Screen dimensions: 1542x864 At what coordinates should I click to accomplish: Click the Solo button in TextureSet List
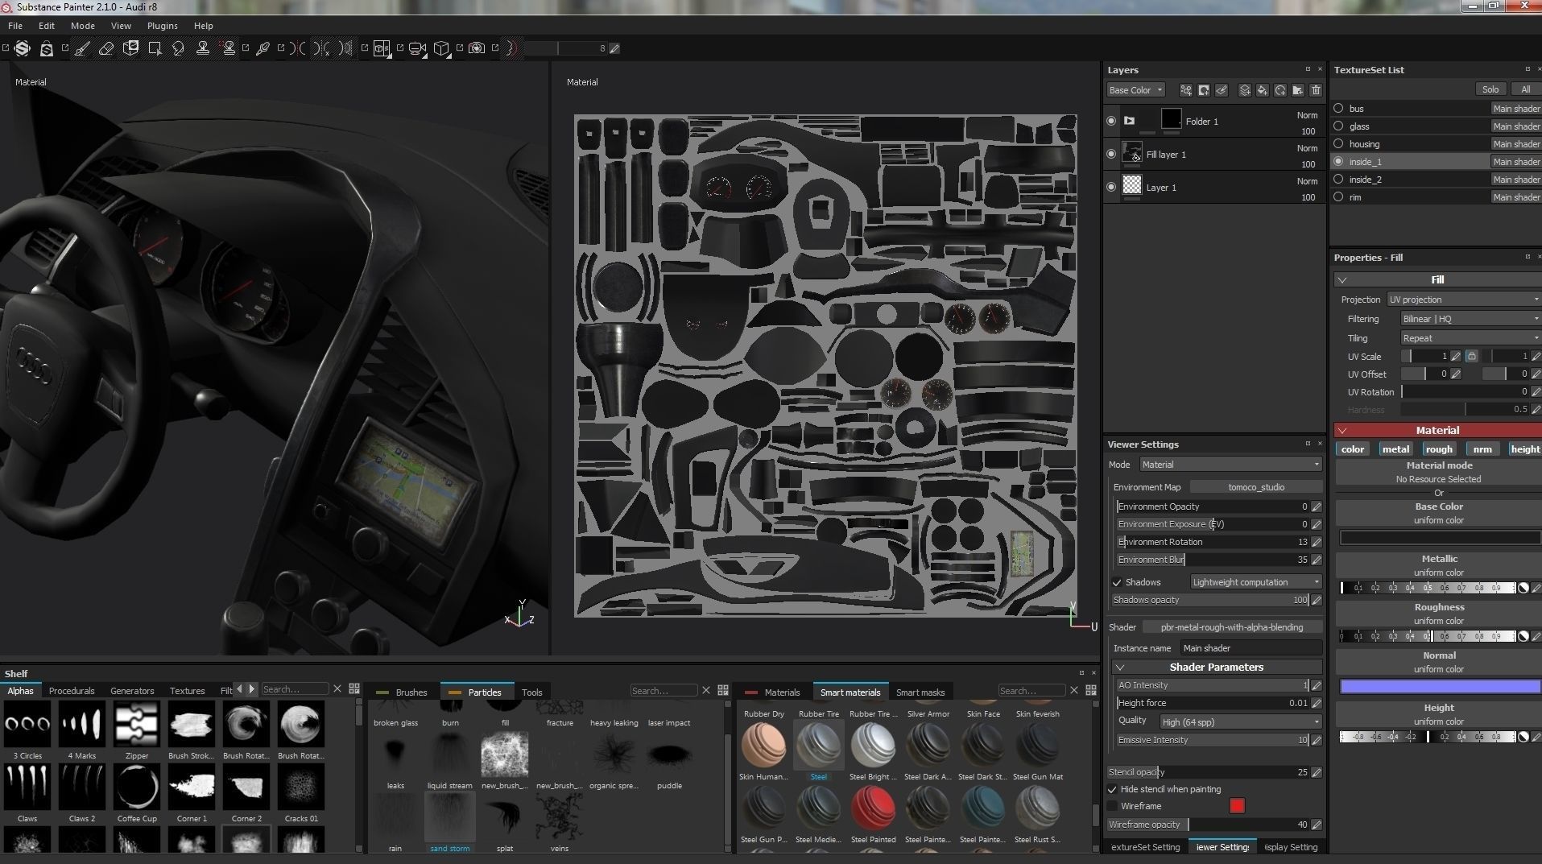1490,89
